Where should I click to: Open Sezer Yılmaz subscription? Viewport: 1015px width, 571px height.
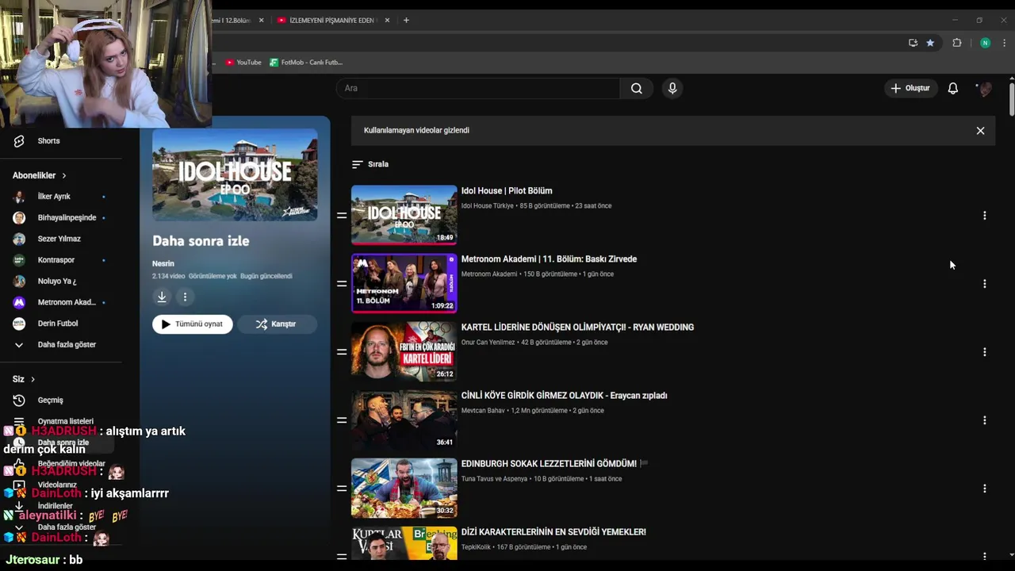coord(61,239)
